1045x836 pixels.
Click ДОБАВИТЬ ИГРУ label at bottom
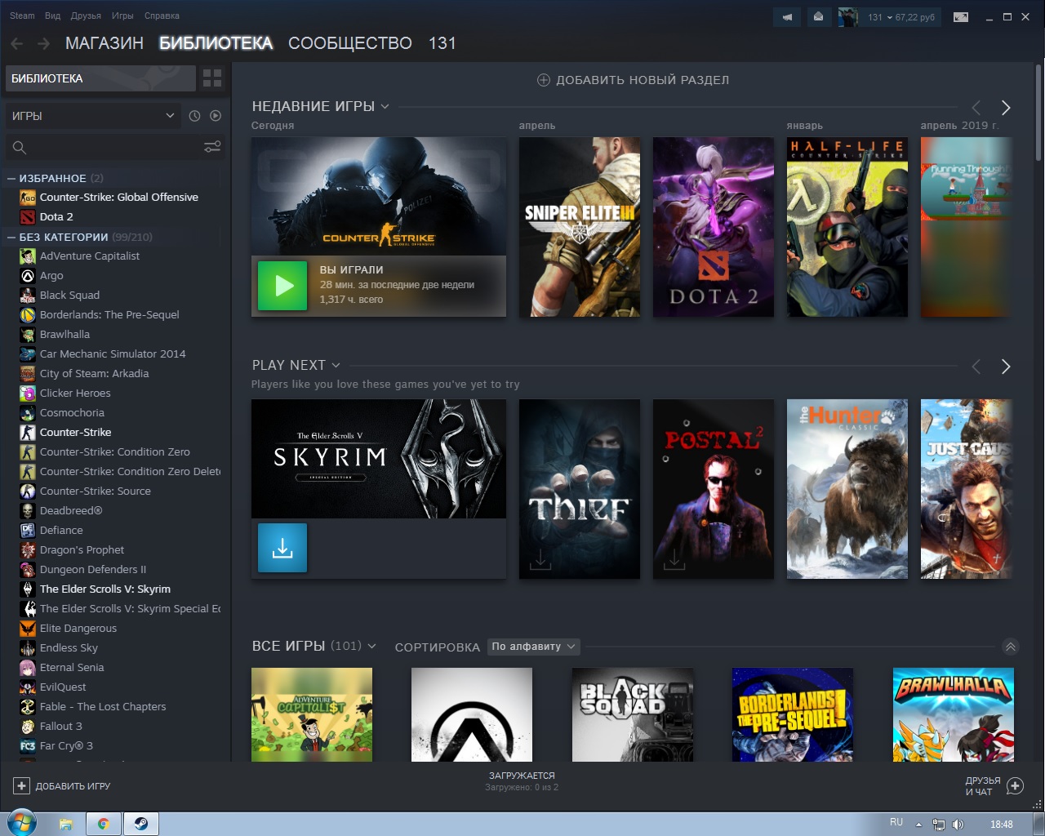pos(73,786)
